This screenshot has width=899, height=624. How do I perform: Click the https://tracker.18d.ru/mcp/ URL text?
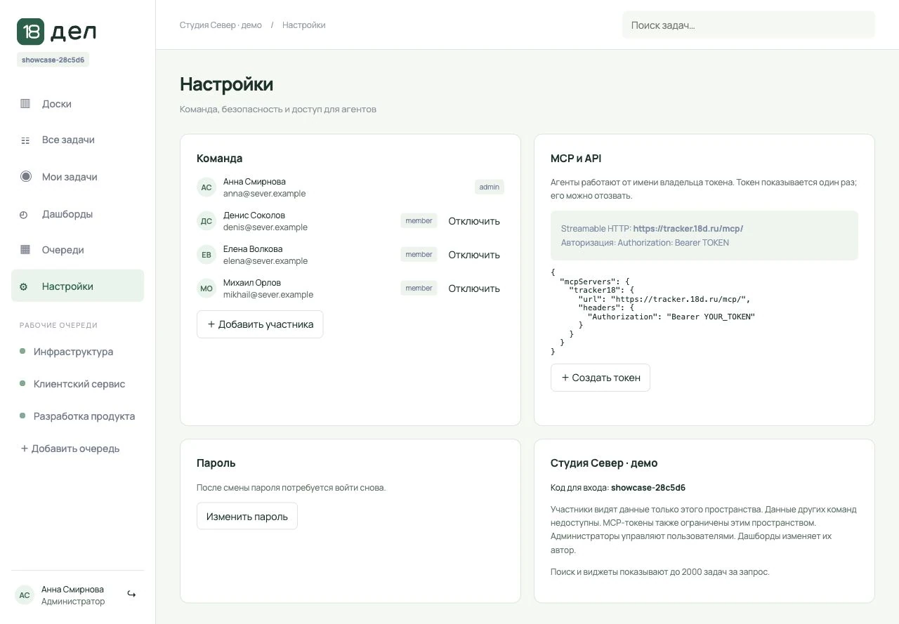click(688, 229)
